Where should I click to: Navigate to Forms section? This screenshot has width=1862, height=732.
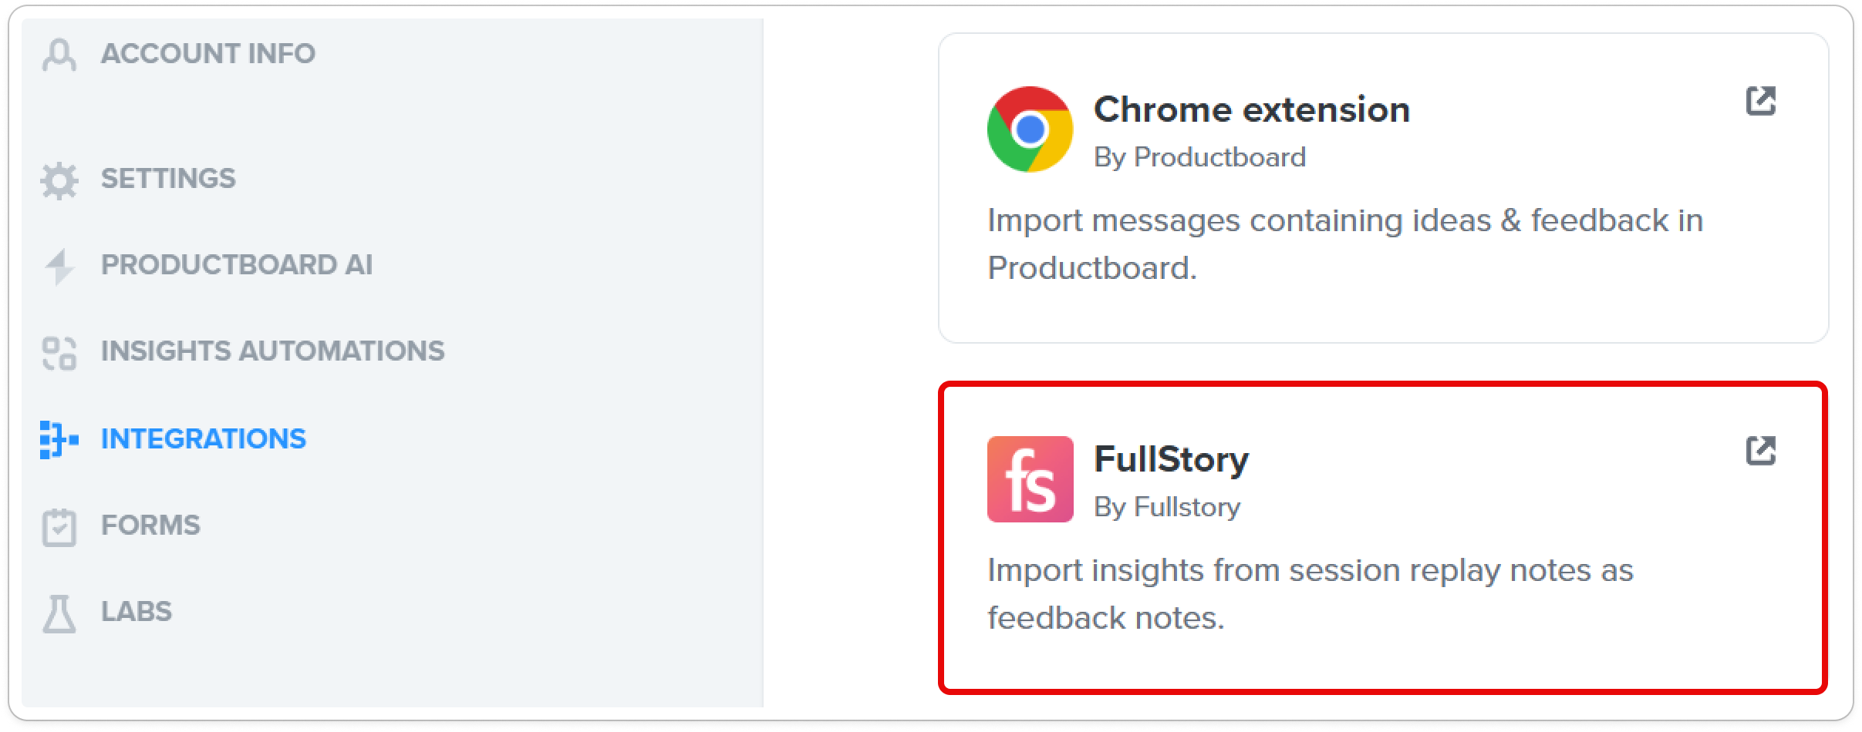click(150, 525)
